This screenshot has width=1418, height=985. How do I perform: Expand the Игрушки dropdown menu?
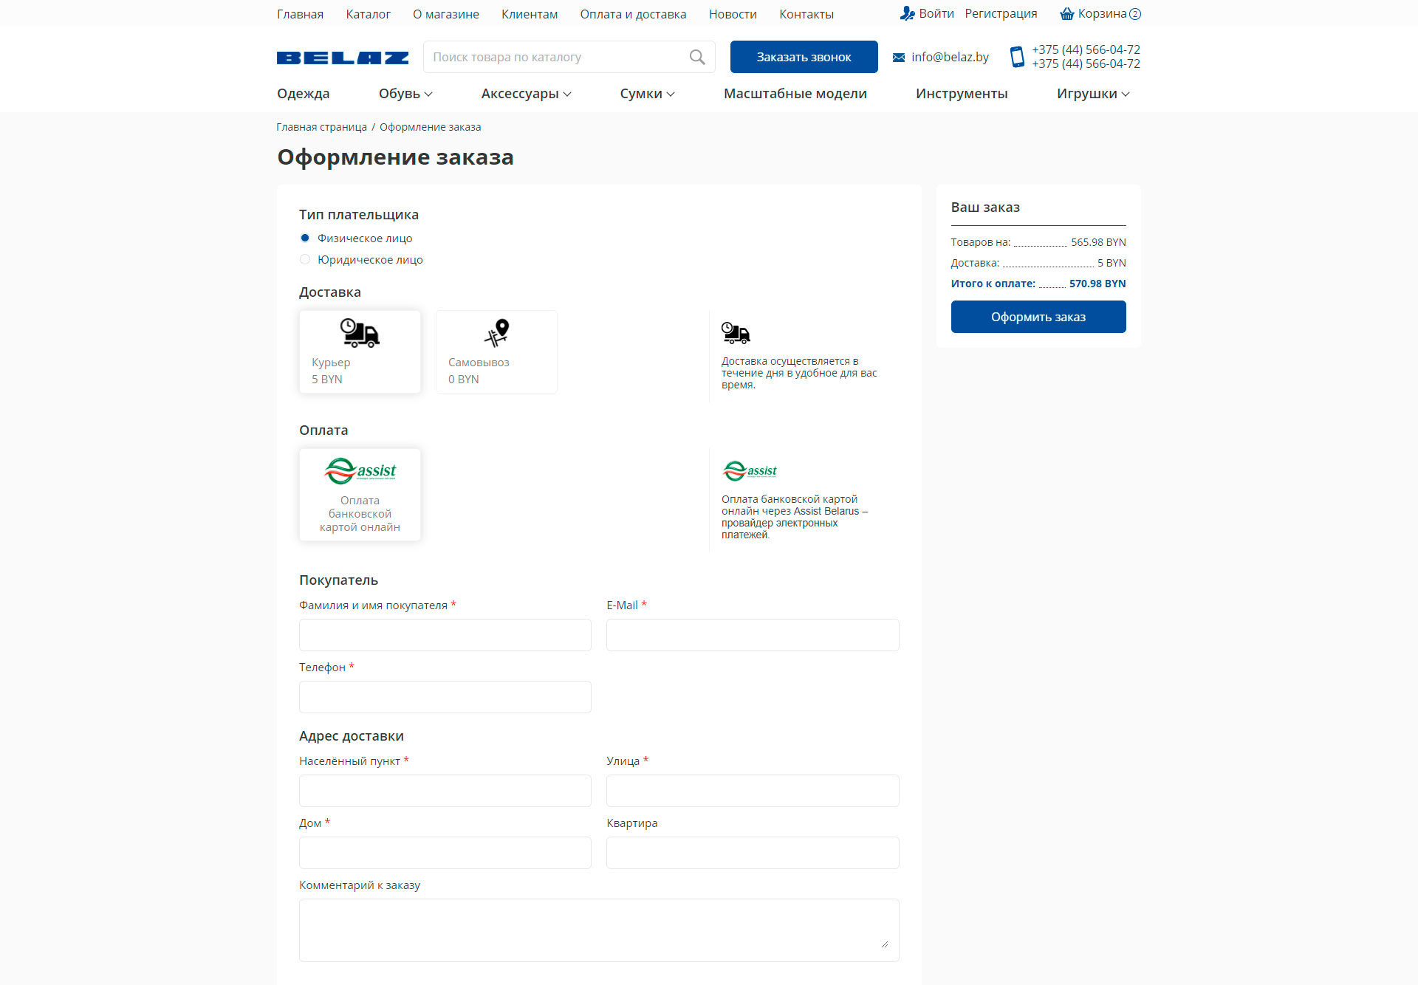pos(1092,94)
